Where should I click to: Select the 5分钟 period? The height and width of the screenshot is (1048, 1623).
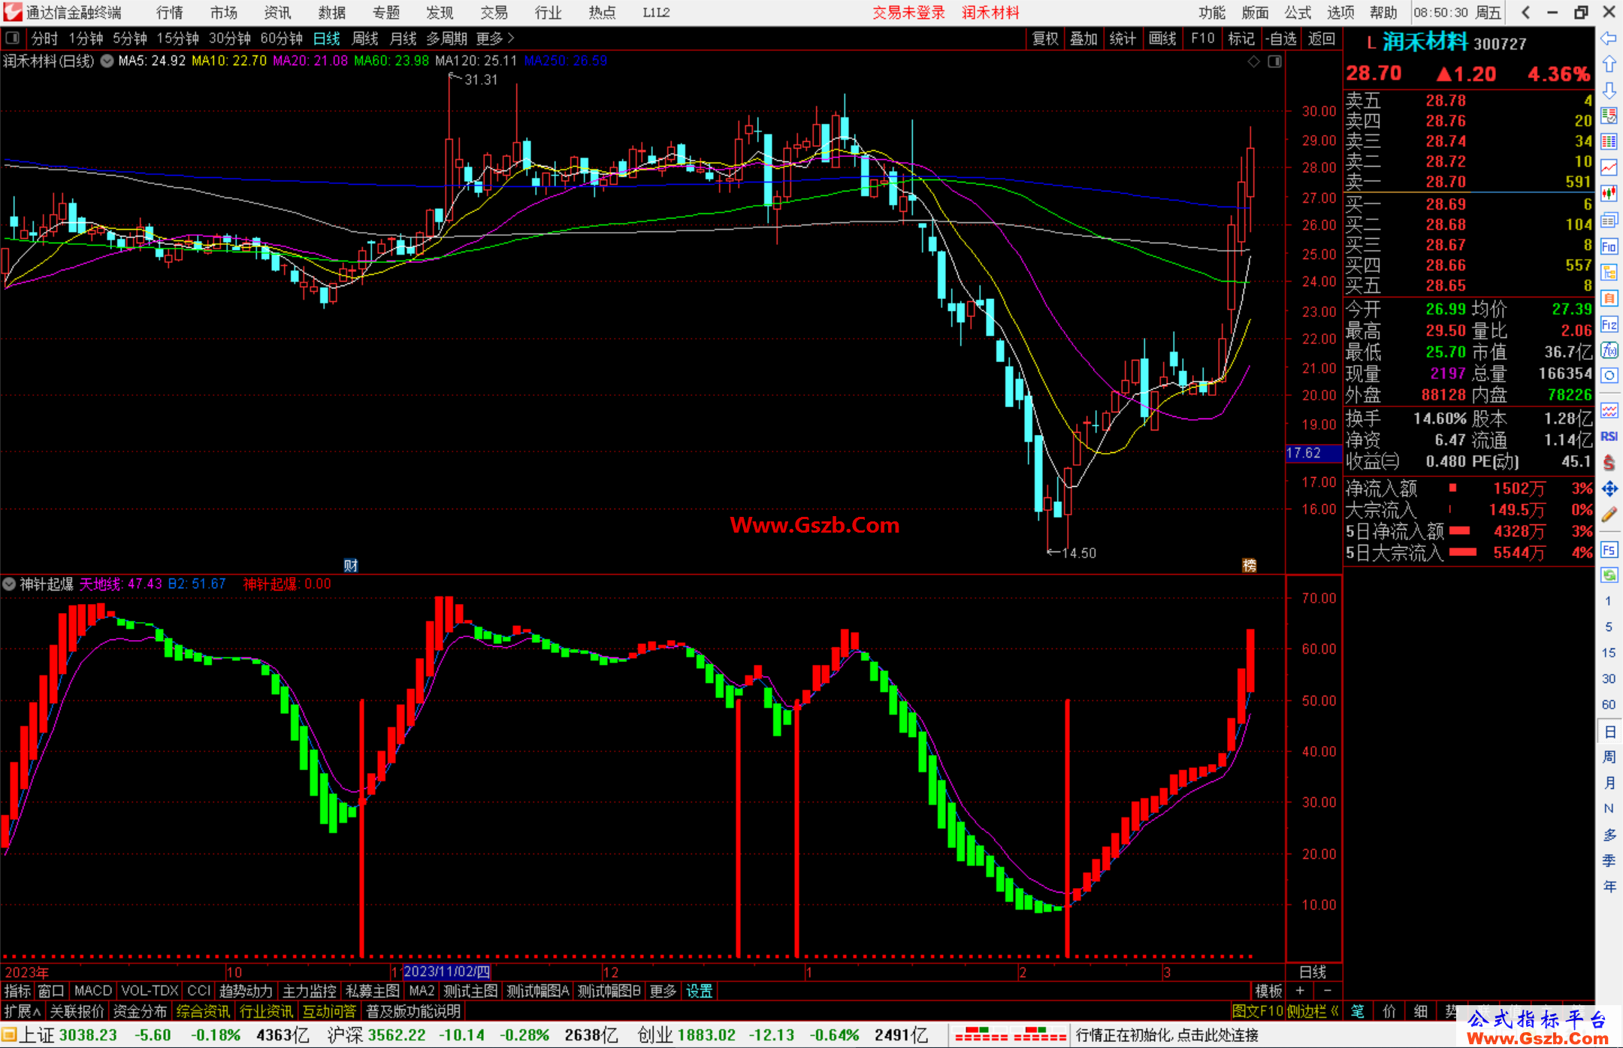click(130, 38)
